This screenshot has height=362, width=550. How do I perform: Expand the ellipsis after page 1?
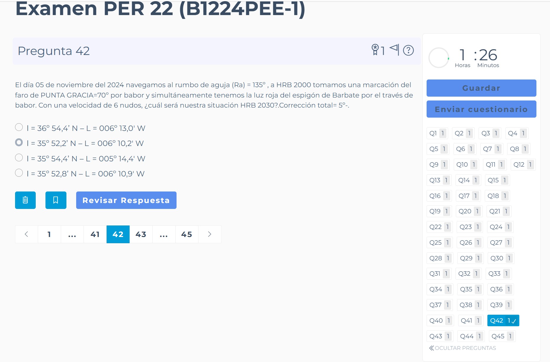[x=72, y=234]
